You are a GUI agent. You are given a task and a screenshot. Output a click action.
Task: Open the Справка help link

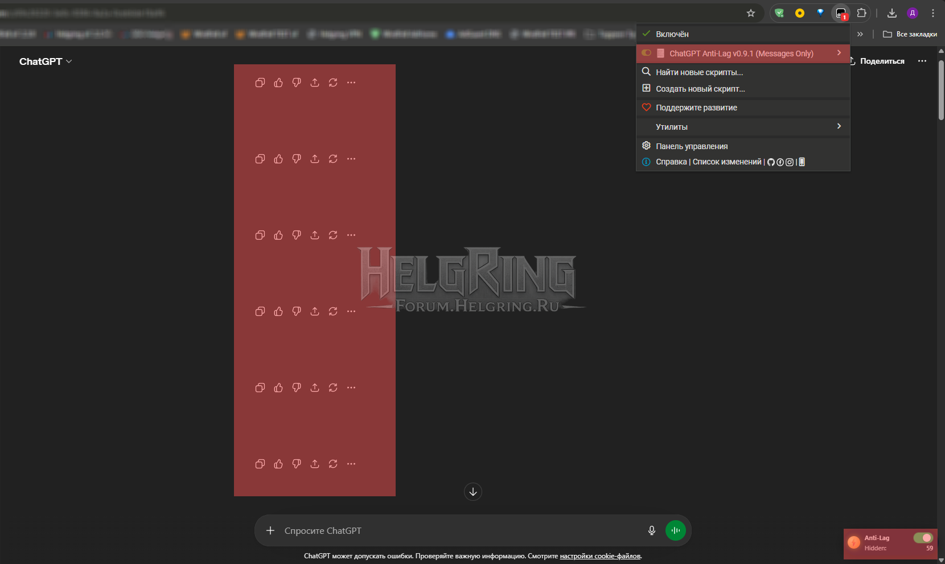(x=671, y=162)
